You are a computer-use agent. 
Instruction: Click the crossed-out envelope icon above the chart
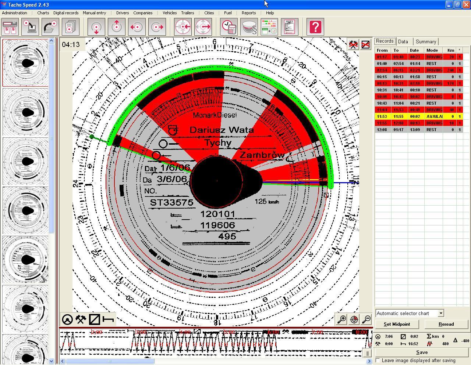tap(365, 45)
